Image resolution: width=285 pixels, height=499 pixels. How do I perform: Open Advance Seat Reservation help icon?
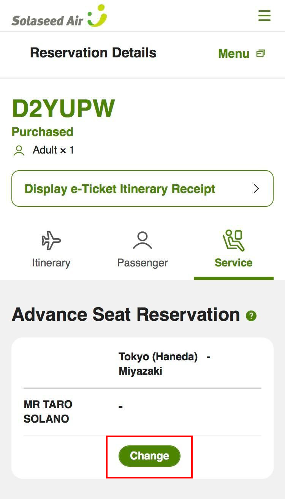click(251, 316)
